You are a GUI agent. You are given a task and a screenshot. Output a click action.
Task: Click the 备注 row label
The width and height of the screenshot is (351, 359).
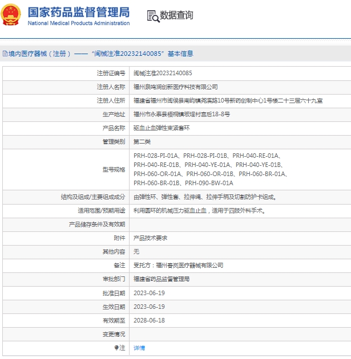click(x=119, y=266)
